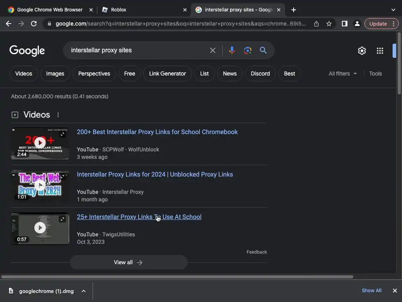Open the Chrome Update menu
This screenshot has width=402, height=302.
pyautogui.click(x=381, y=24)
